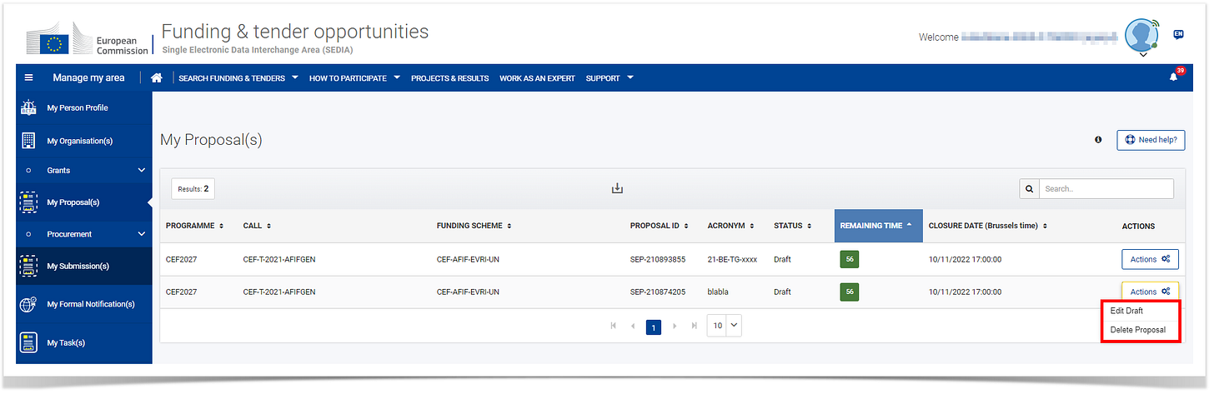Download the proposals list icon
This screenshot has height=394, width=1214.
point(617,188)
